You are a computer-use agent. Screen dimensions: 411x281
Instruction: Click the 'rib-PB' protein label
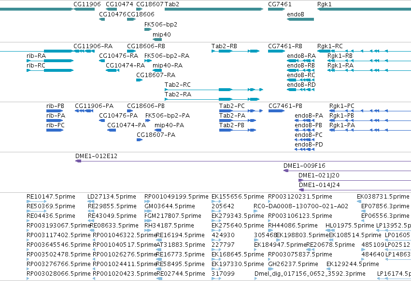pyautogui.click(x=55, y=106)
